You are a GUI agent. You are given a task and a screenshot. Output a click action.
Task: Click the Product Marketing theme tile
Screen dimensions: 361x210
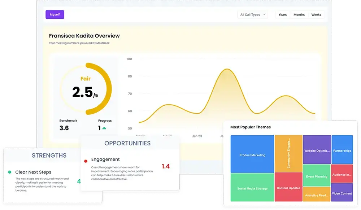coord(252,155)
